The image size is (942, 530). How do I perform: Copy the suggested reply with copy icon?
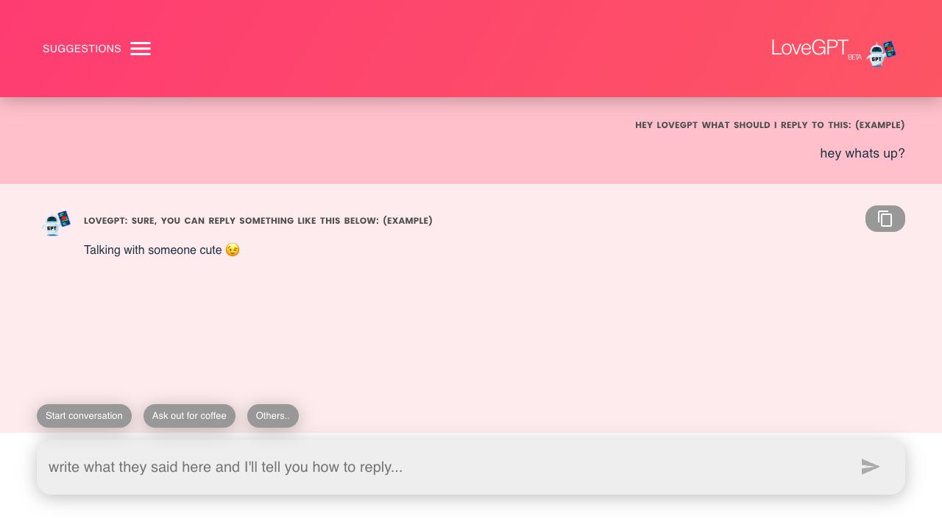pyautogui.click(x=885, y=219)
